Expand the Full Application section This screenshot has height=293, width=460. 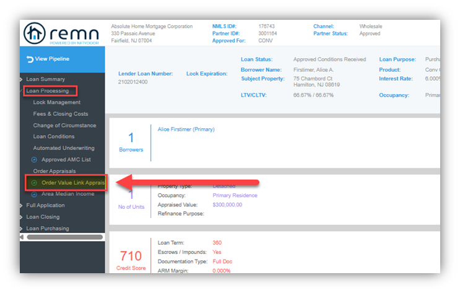tap(45, 205)
